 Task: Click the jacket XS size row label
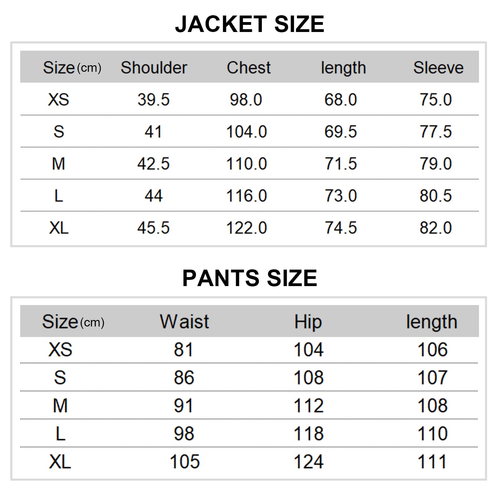click(x=58, y=100)
